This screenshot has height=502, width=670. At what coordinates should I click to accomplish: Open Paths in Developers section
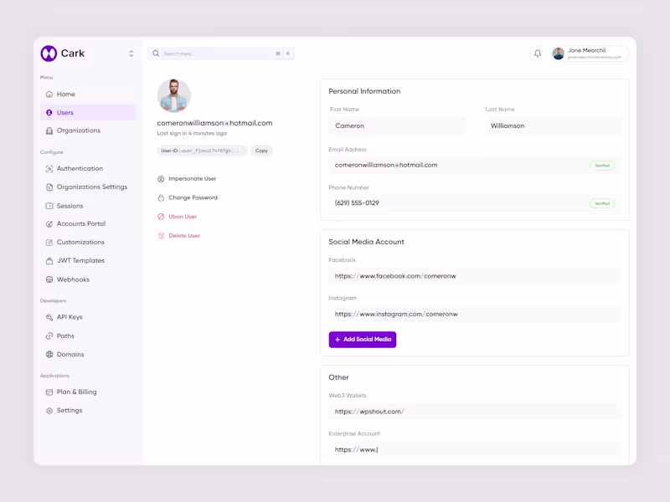[88, 336]
